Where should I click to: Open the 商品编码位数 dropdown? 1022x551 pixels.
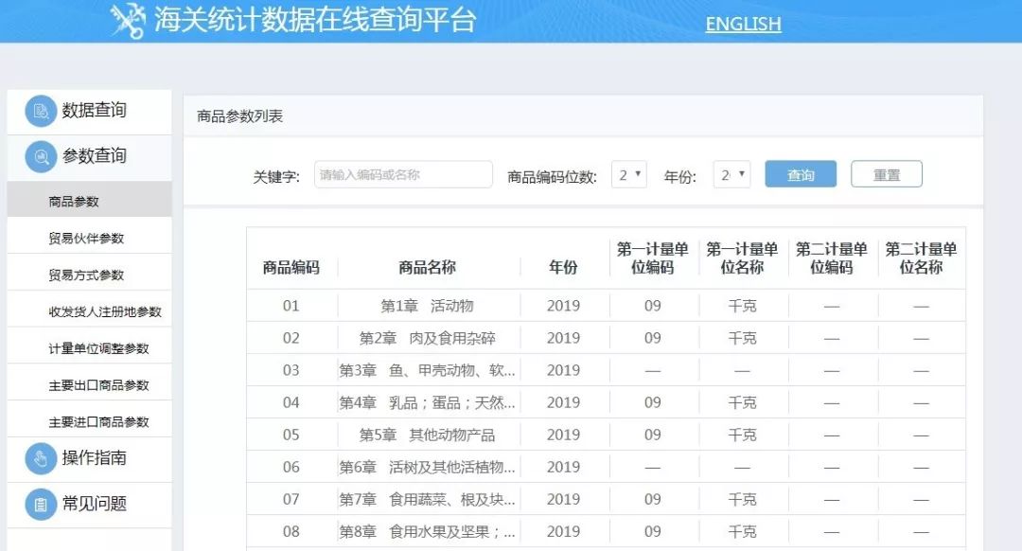coord(628,173)
